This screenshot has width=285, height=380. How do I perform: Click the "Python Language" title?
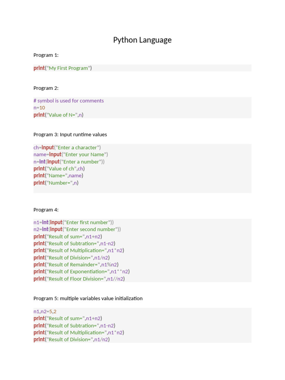(142, 40)
